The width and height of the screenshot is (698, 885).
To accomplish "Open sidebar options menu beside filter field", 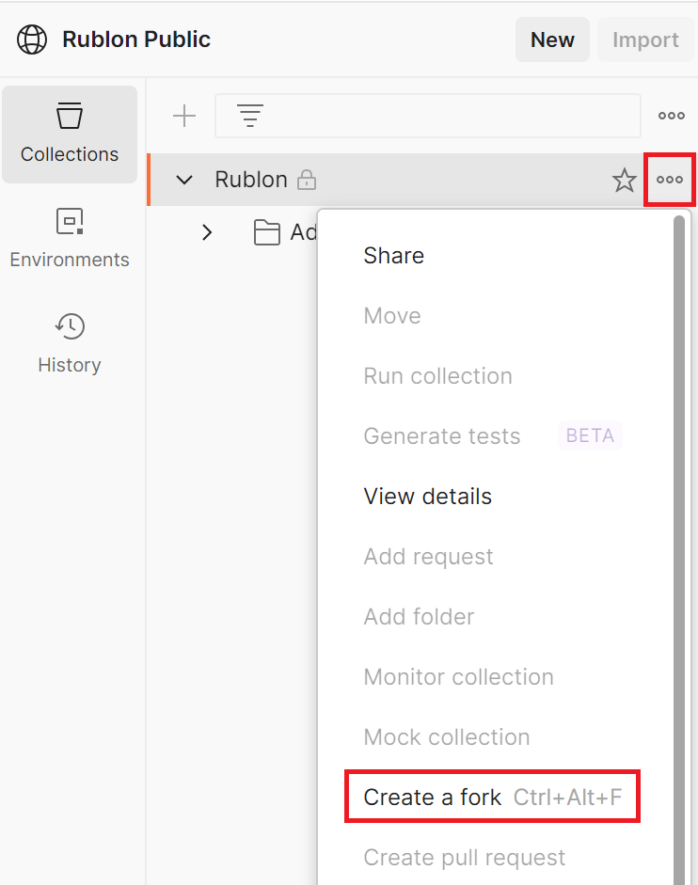I will click(672, 117).
